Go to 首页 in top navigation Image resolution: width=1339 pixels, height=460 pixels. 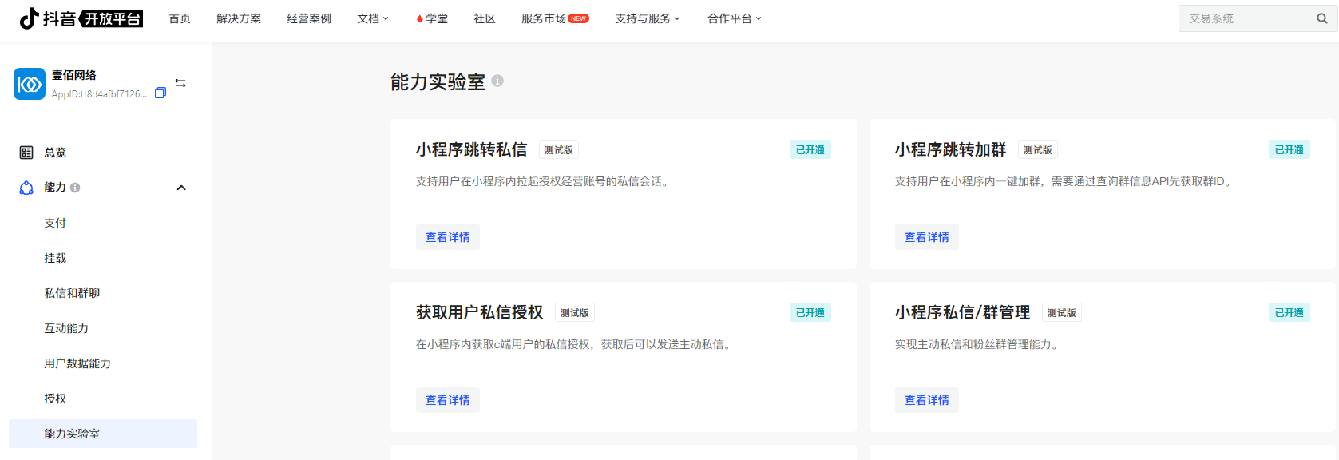180,18
